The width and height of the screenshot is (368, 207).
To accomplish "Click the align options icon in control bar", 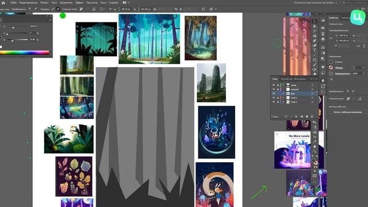I will (x=102, y=9).
